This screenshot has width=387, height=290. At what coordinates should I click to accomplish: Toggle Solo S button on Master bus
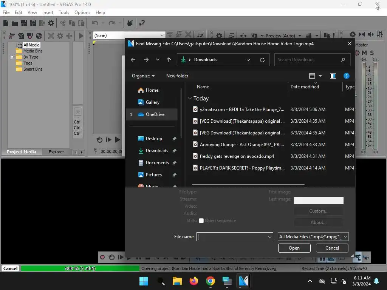(x=372, y=53)
